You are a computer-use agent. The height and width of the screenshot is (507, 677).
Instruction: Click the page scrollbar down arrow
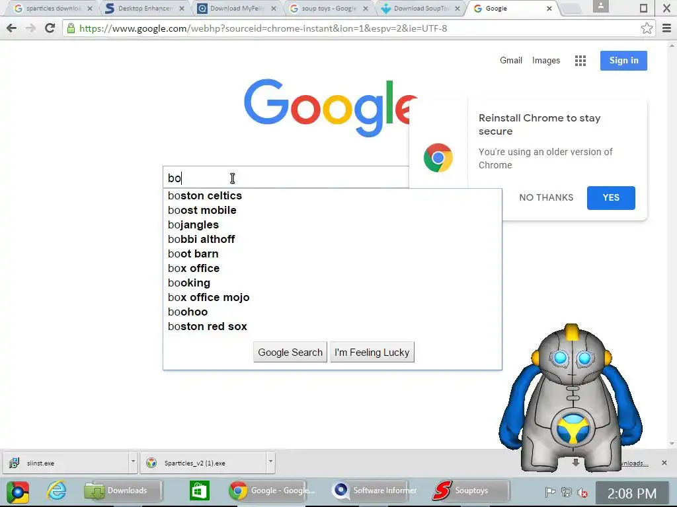coord(672,444)
